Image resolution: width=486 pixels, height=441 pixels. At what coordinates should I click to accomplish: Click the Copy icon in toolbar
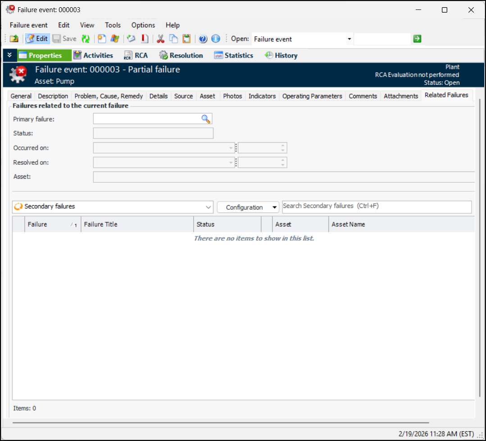coord(173,39)
